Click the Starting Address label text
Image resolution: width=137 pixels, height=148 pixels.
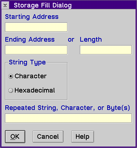pyautogui.click(x=32, y=17)
